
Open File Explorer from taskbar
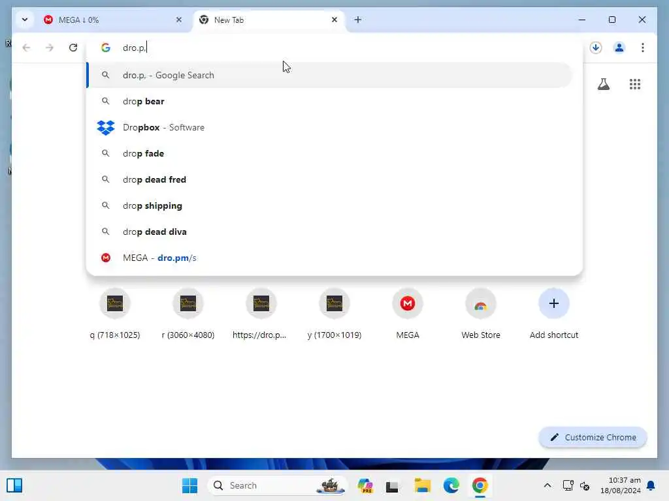point(423,485)
